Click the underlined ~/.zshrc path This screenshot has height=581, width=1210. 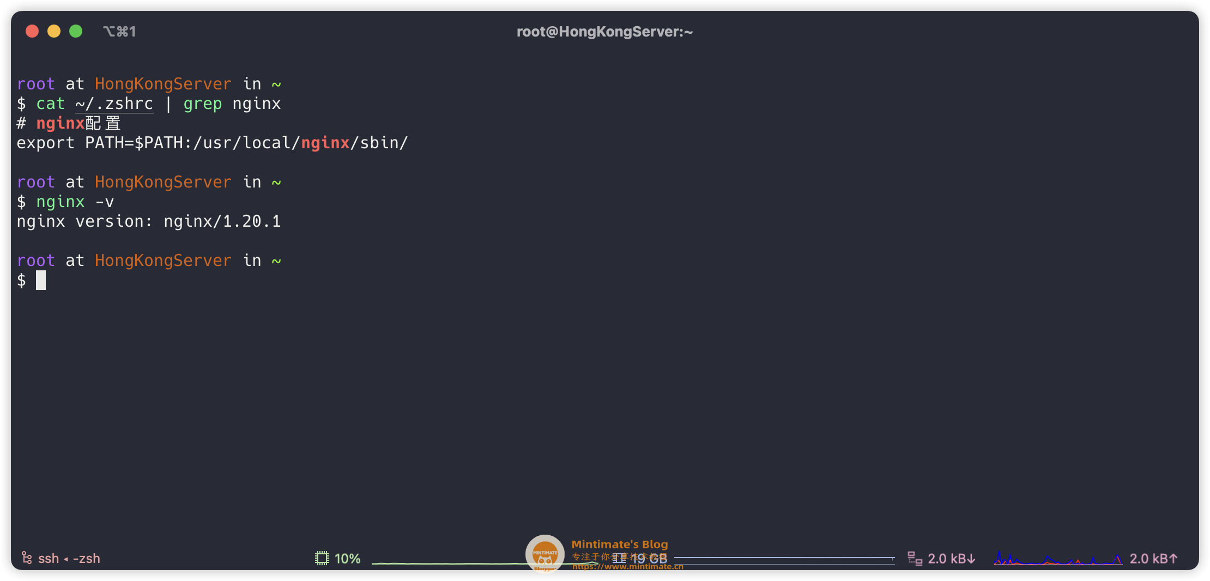[114, 104]
